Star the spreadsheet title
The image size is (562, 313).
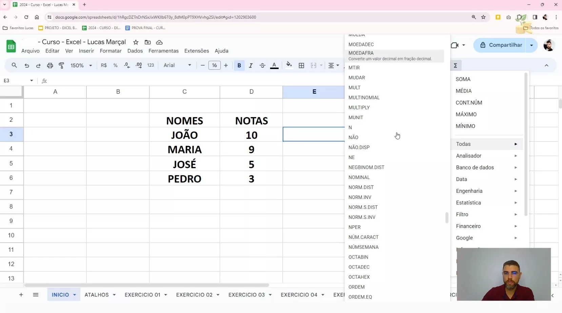point(136,42)
